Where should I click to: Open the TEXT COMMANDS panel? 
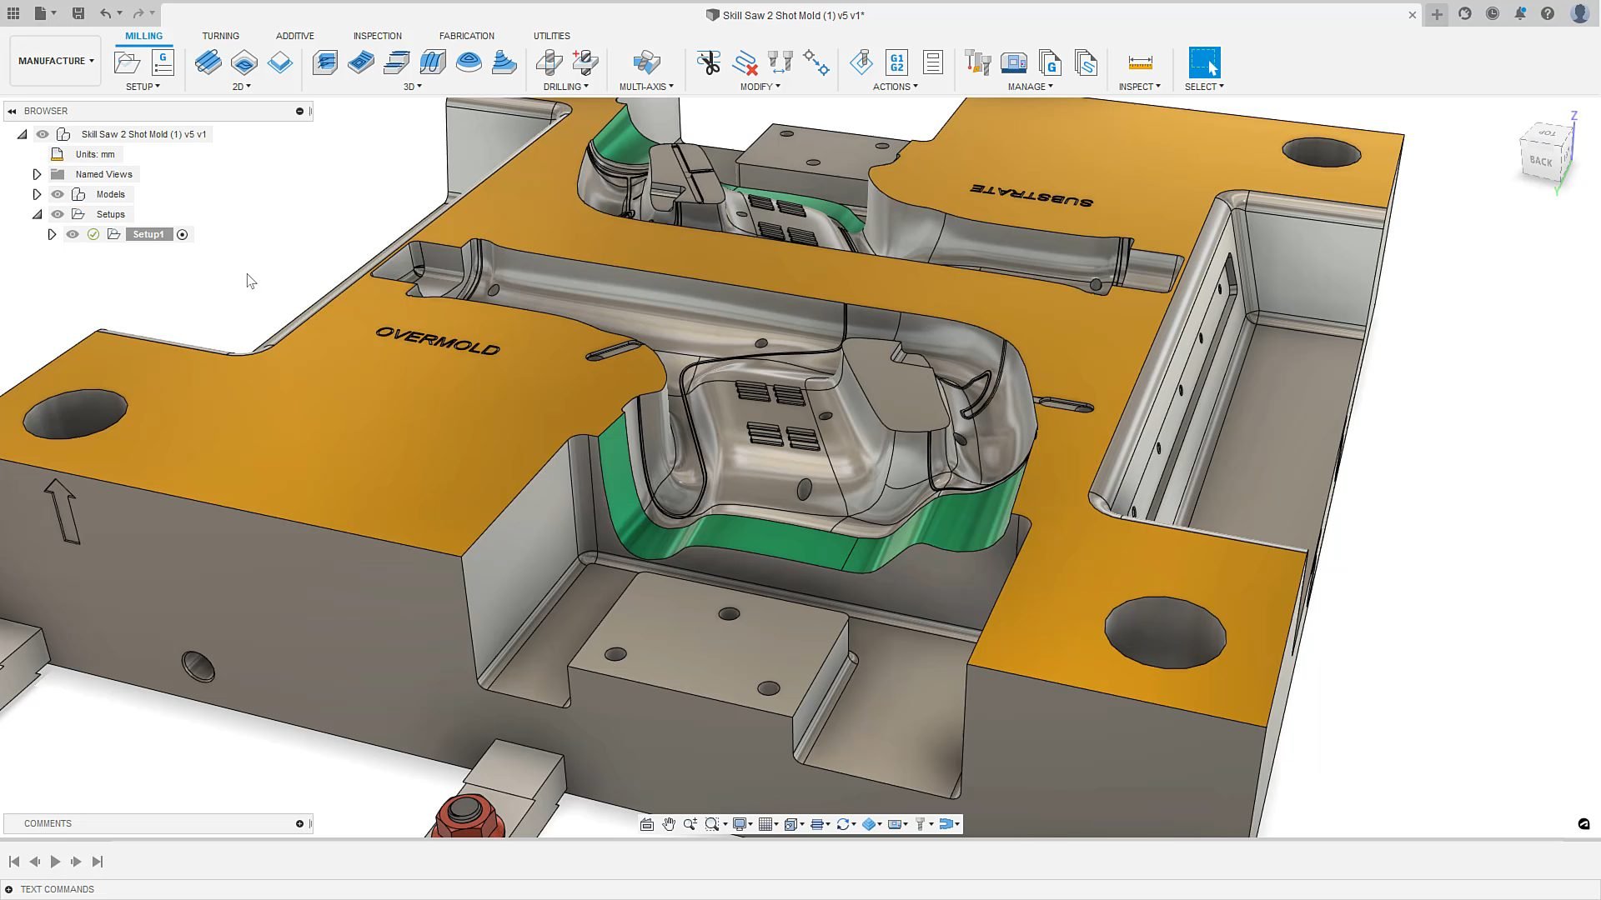point(56,889)
